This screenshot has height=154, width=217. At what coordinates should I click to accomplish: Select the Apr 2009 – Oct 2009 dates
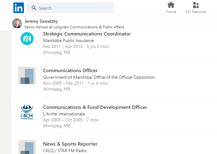coord(63,120)
